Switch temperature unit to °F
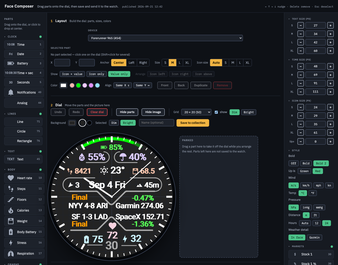Screen dimensions: 338x265 (x=312, y=193)
